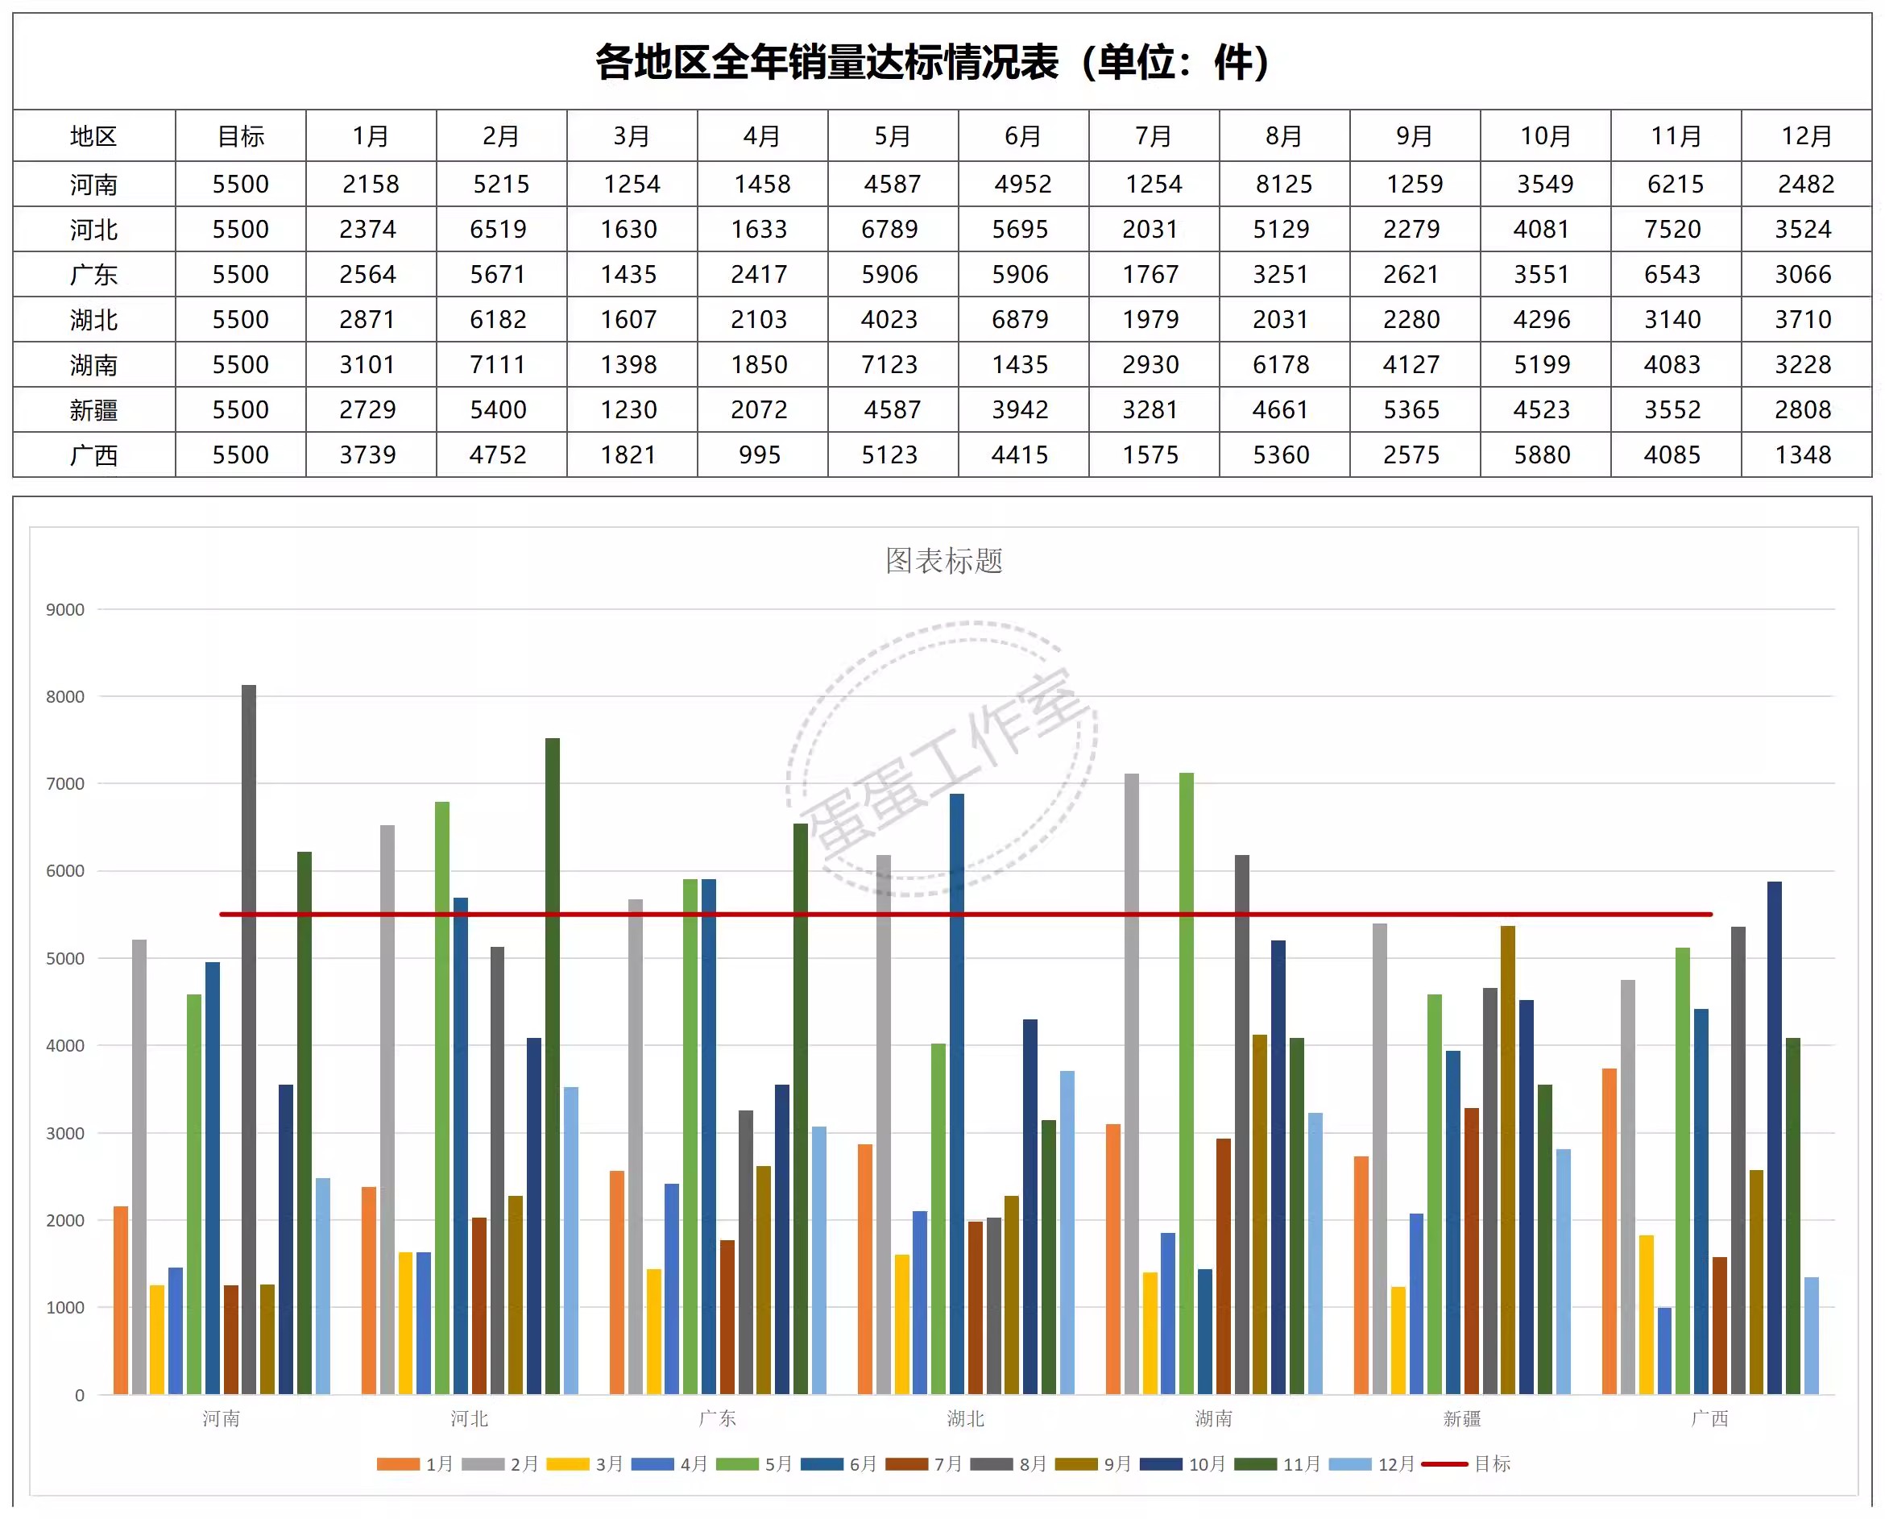Click the 湖南 category label on chart axis
This screenshot has width=1885, height=1519.
point(1214,1418)
